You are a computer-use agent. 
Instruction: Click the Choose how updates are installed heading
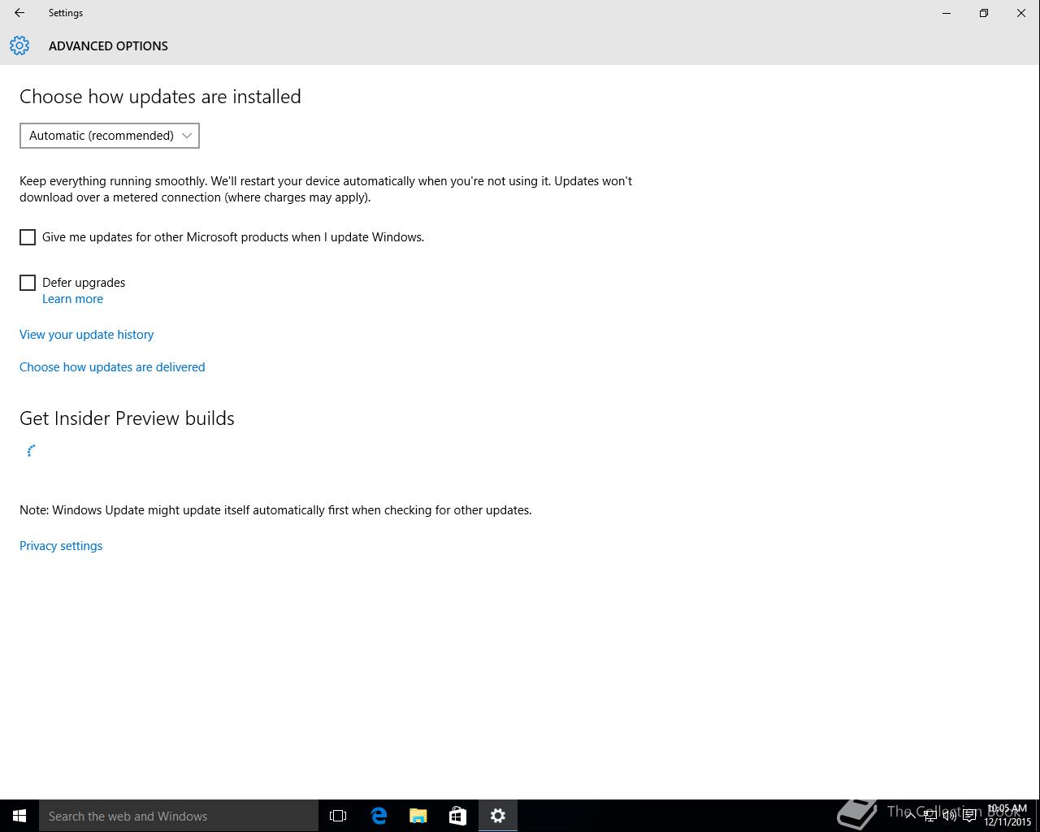(x=160, y=97)
